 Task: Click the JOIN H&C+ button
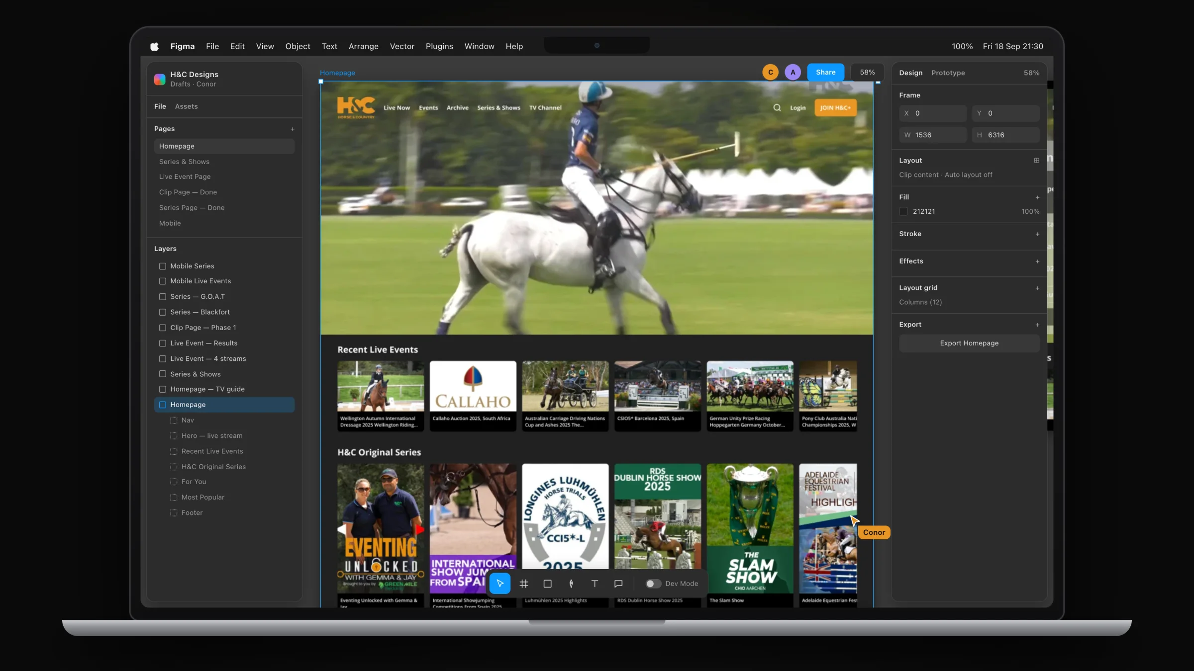[835, 107]
